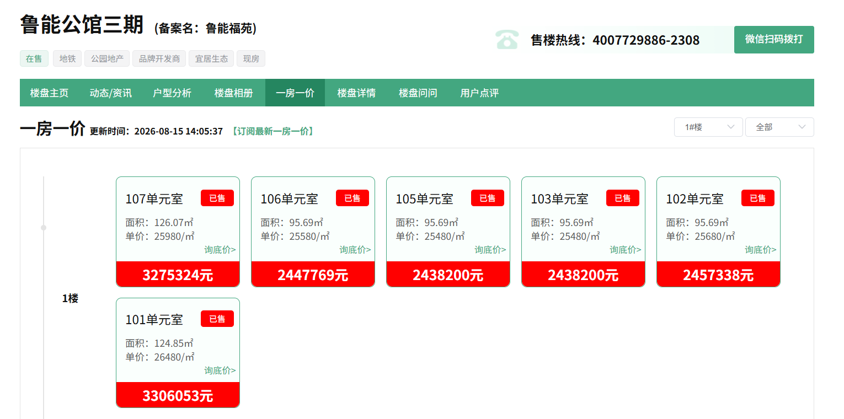Viewport: 844px width, 419px height.
Task: Open the 用户点评 tab
Action: pos(480,93)
